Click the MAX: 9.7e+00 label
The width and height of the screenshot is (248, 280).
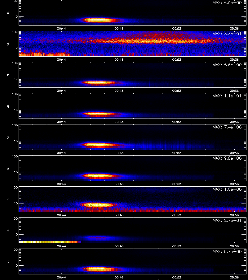(x=227, y=251)
